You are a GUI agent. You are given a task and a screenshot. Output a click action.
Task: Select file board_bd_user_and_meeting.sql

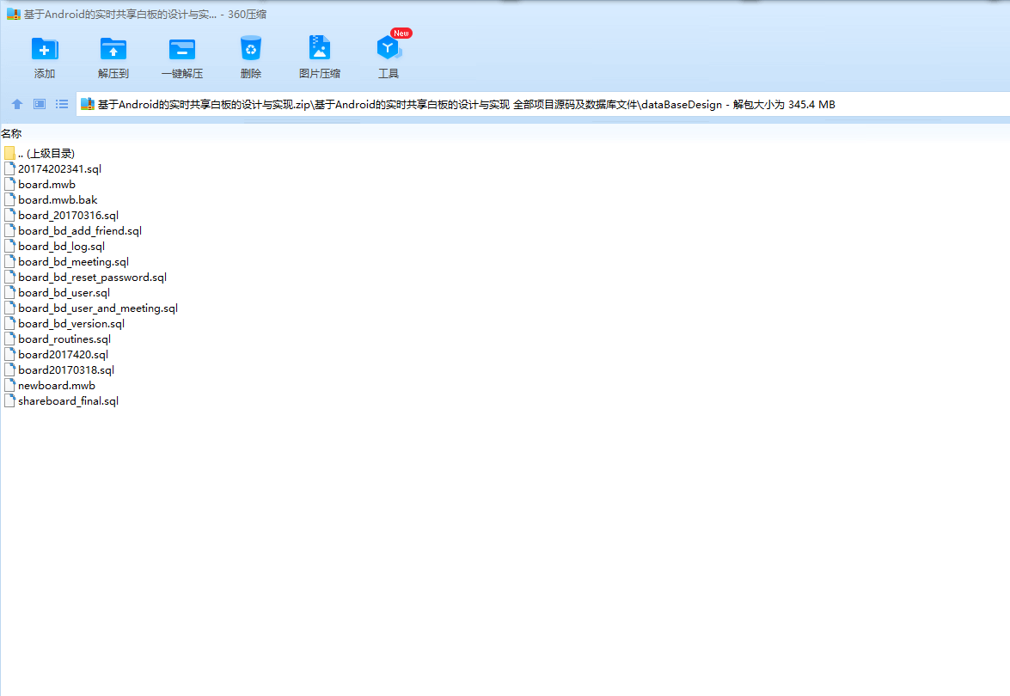(x=98, y=308)
